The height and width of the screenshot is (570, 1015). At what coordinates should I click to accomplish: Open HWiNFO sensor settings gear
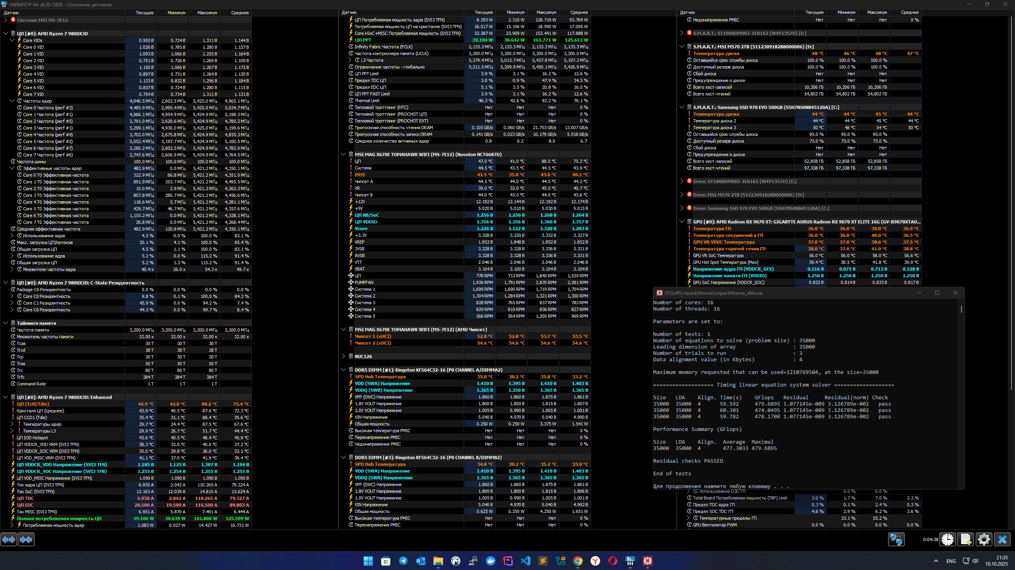(x=984, y=539)
